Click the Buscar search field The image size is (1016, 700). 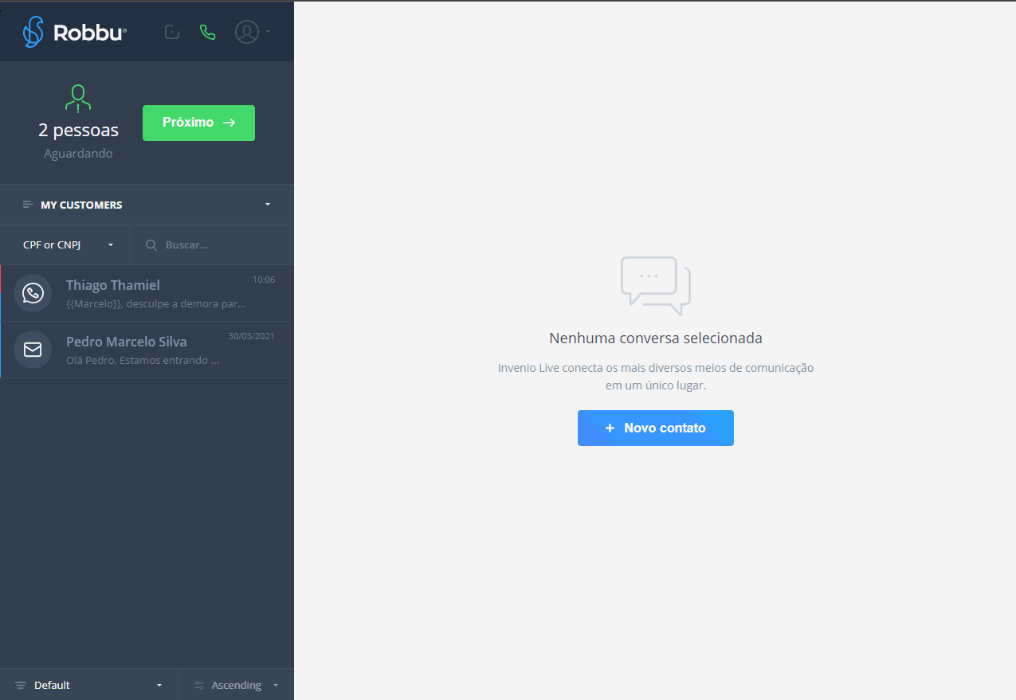pyautogui.click(x=219, y=245)
